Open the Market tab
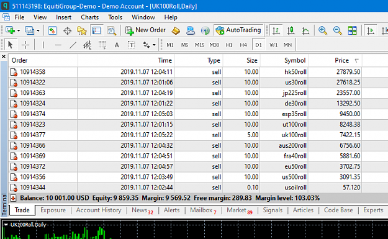388x239 pixels. point(240,210)
